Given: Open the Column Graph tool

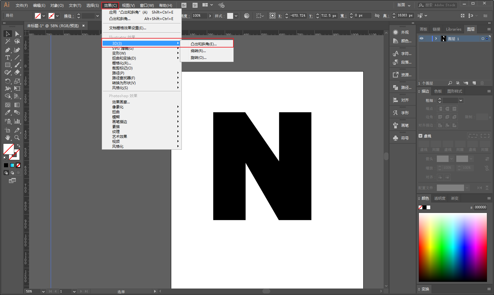Looking at the screenshot, I should [17, 121].
